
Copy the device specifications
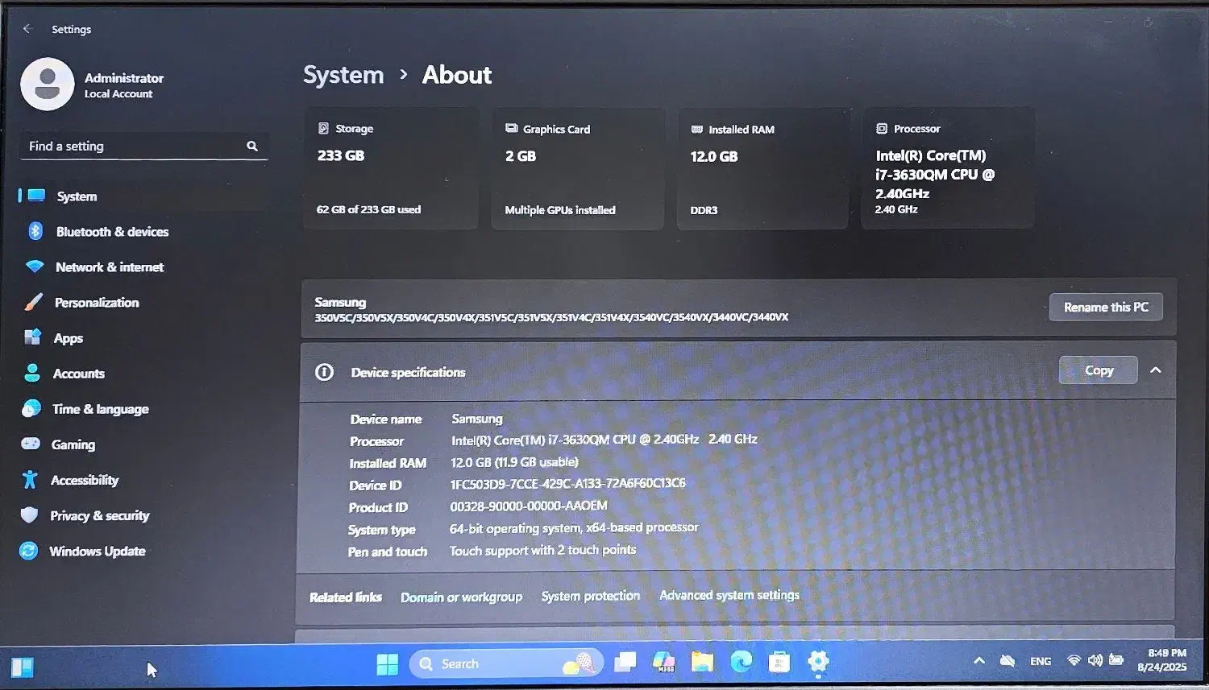pos(1098,370)
